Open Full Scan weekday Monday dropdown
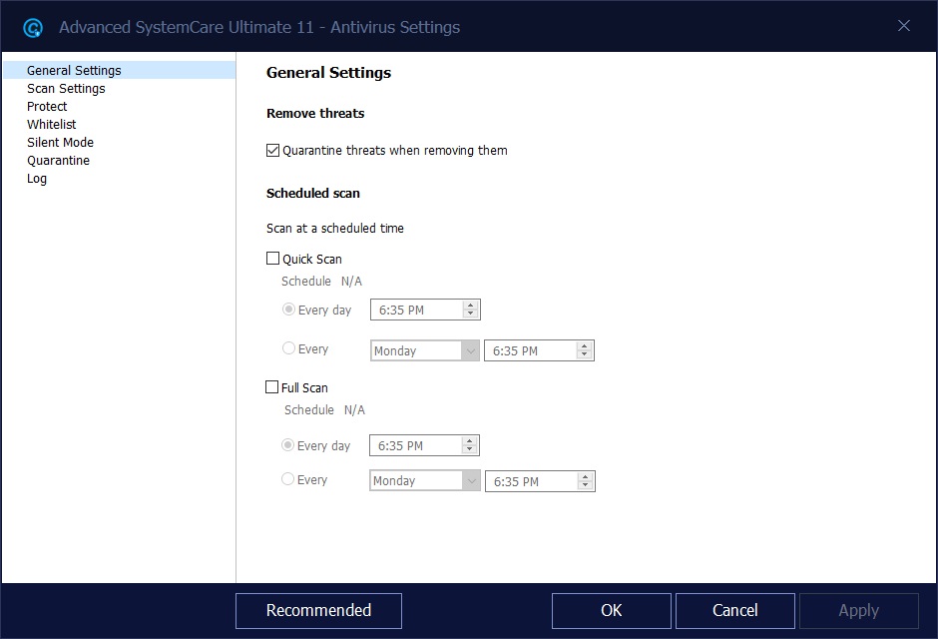The height and width of the screenshot is (639, 938). (425, 480)
